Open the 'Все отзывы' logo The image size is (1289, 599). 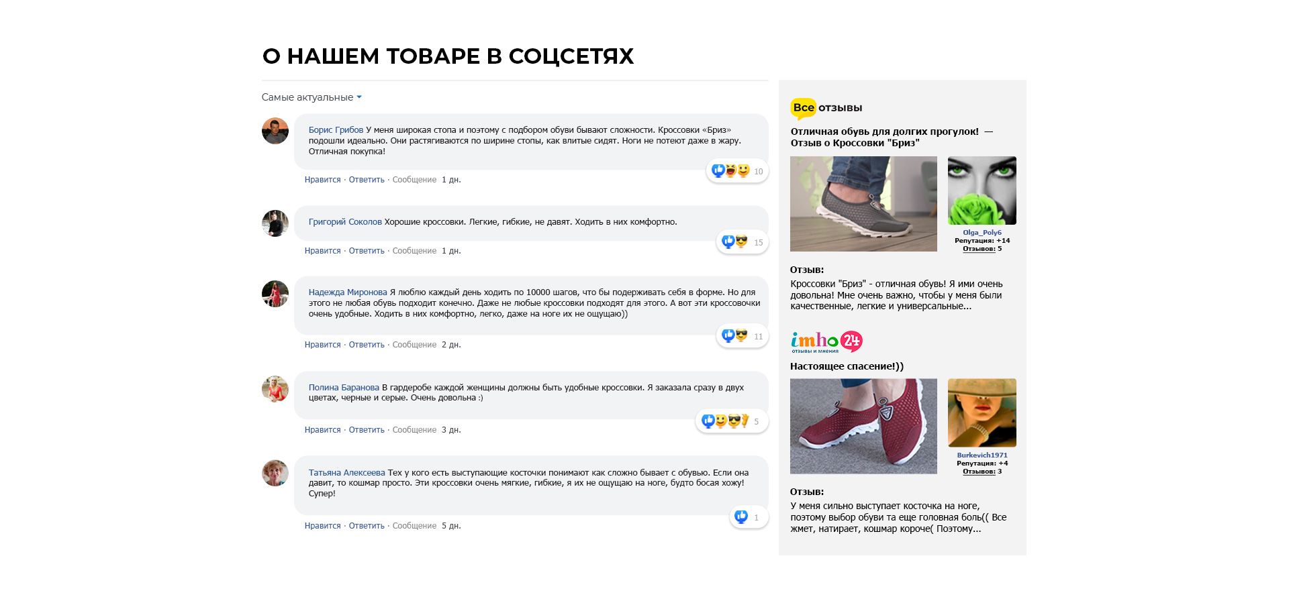tap(826, 108)
